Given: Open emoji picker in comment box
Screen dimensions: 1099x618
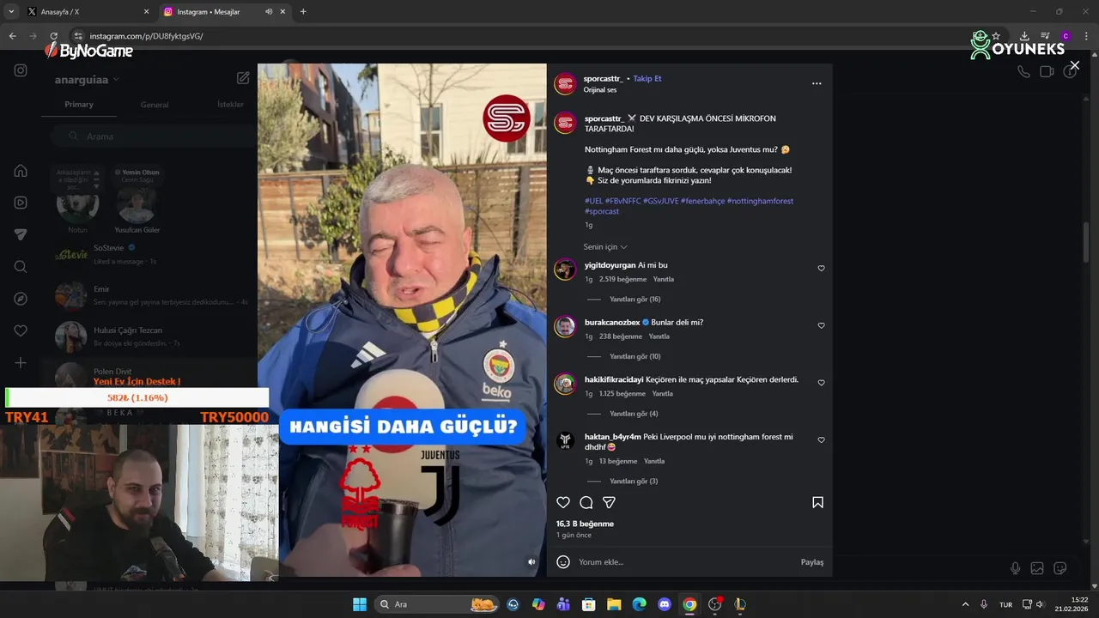Looking at the screenshot, I should 563,562.
